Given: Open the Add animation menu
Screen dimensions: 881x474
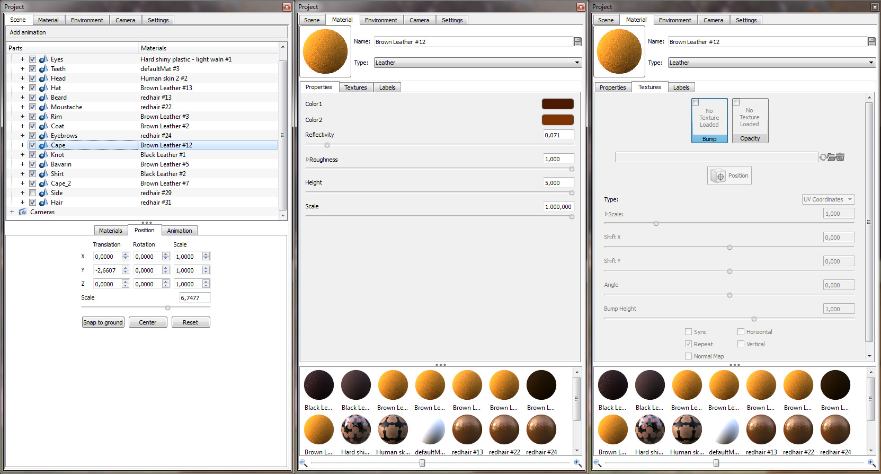Looking at the screenshot, I should point(28,32).
